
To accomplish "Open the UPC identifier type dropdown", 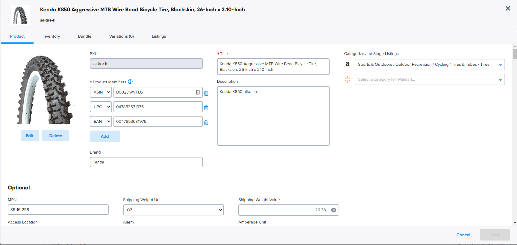I will (x=101, y=107).
